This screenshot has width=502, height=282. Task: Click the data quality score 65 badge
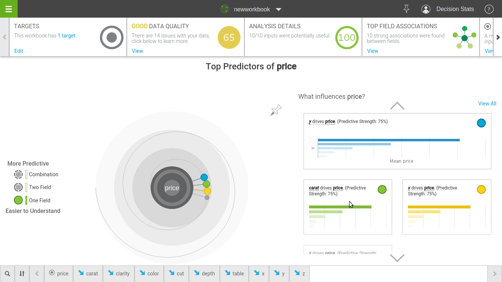click(x=229, y=37)
